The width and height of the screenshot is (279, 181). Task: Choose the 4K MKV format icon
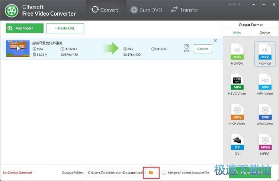265,54
